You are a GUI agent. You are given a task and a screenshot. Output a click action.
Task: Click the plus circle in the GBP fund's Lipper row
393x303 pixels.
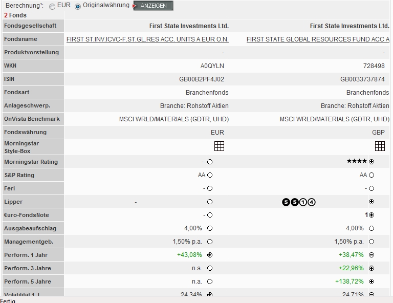click(372, 202)
